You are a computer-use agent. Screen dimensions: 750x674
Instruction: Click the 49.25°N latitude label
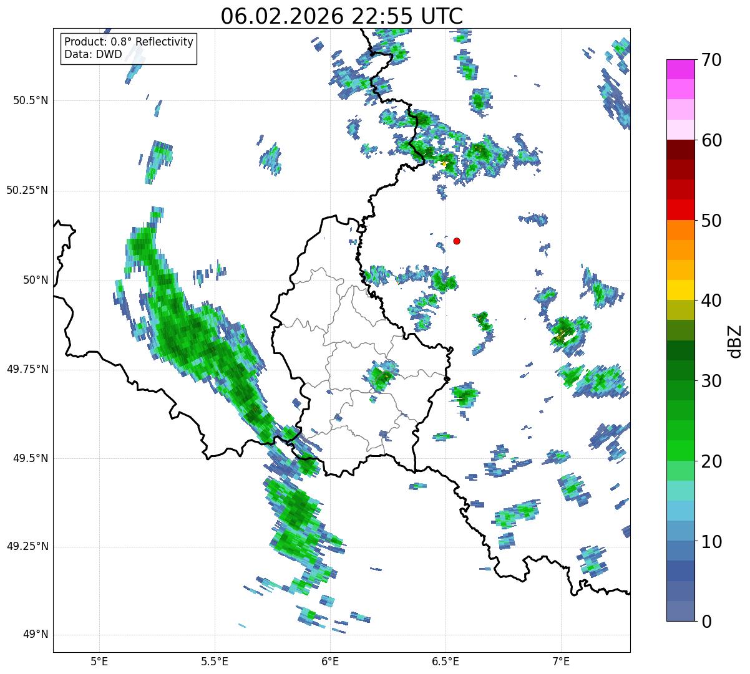coord(27,546)
